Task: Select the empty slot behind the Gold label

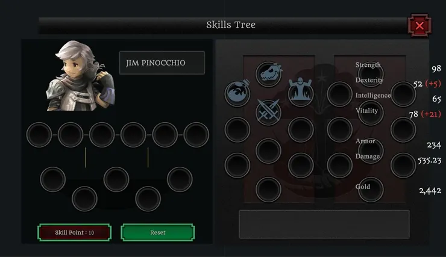Action: [370, 189]
